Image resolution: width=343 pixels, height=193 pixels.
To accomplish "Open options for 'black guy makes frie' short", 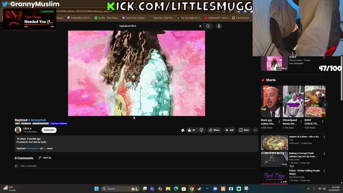I will [x=279, y=122].
